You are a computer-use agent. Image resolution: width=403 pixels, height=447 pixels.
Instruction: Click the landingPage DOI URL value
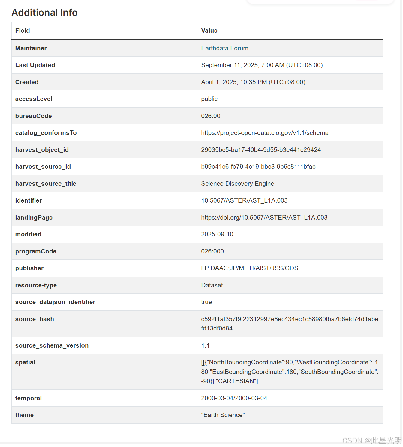tap(264, 218)
